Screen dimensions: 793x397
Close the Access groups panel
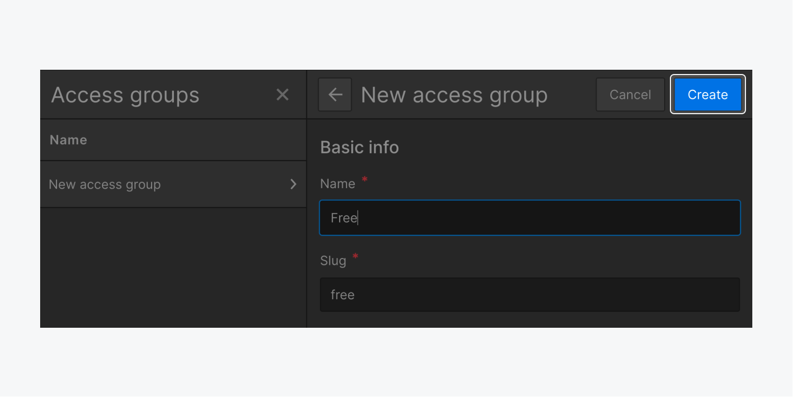[283, 95]
